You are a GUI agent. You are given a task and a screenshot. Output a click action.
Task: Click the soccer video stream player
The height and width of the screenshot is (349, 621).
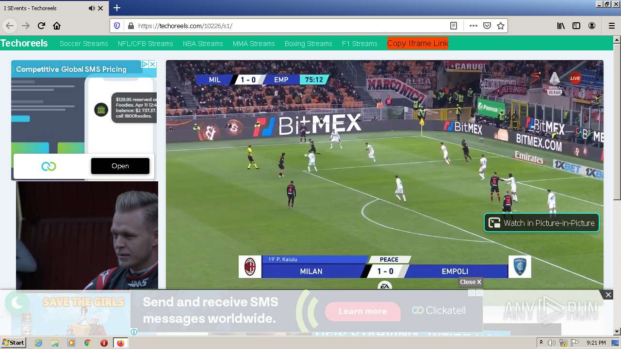tap(385, 174)
